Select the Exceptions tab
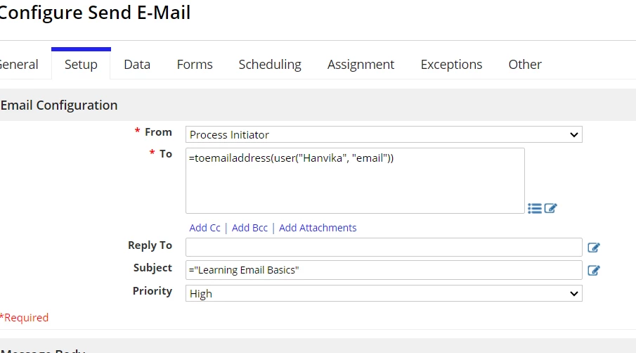This screenshot has height=353, width=636. coord(451,65)
